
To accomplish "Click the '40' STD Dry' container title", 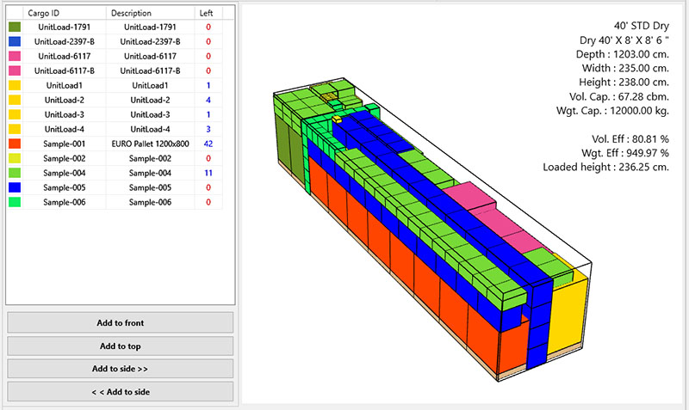I will coord(642,26).
